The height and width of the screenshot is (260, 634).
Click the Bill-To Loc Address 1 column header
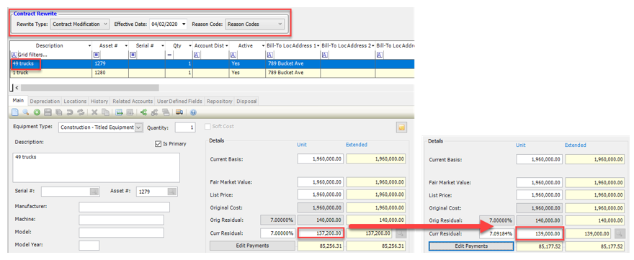pos(293,45)
